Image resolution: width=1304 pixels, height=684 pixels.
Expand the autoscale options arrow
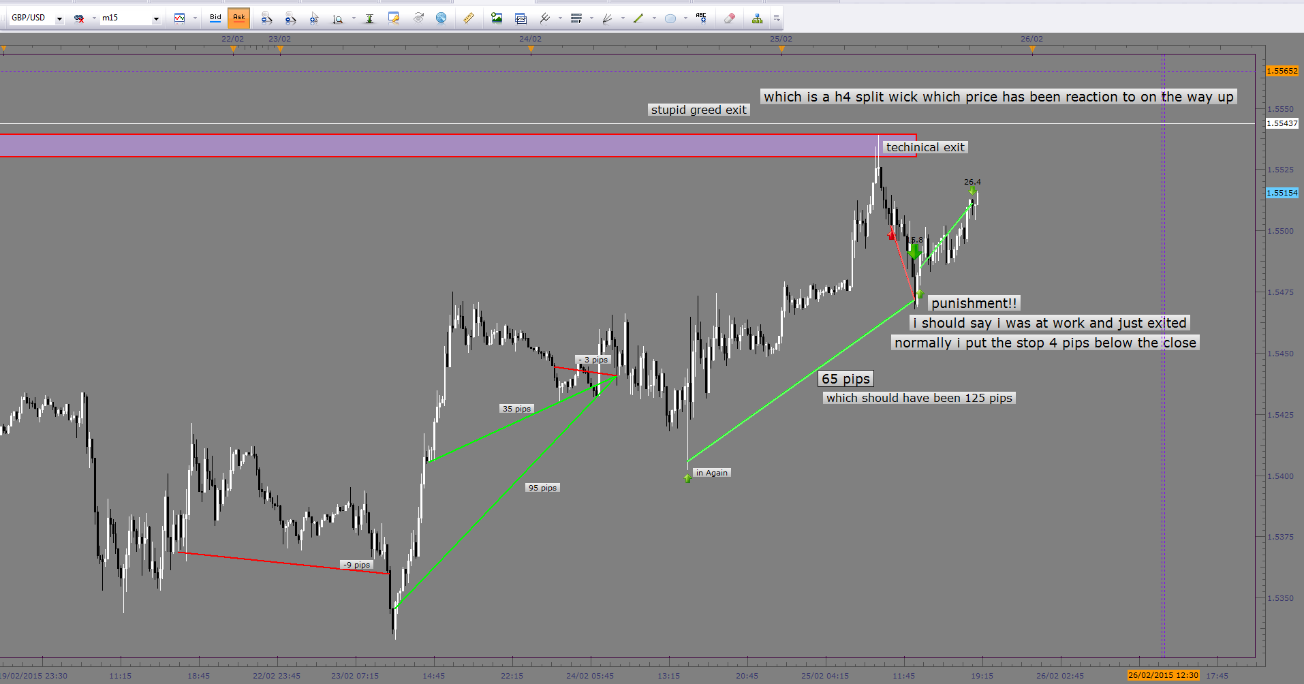(354, 18)
